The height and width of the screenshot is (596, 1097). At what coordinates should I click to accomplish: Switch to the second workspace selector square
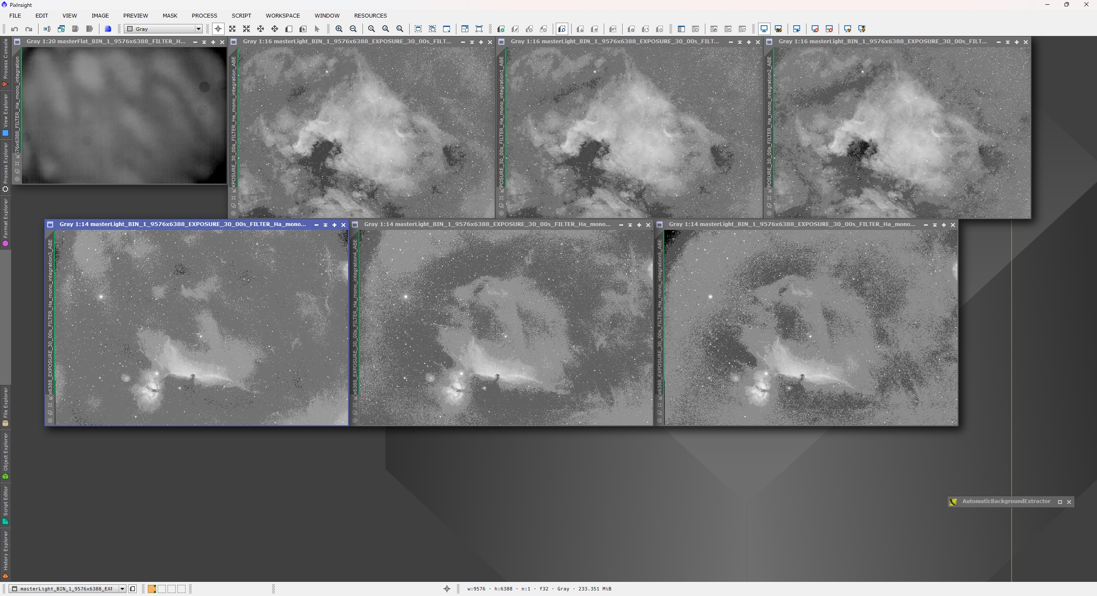pos(162,589)
